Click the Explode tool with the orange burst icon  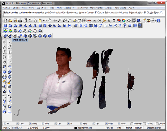click(x=9, y=82)
